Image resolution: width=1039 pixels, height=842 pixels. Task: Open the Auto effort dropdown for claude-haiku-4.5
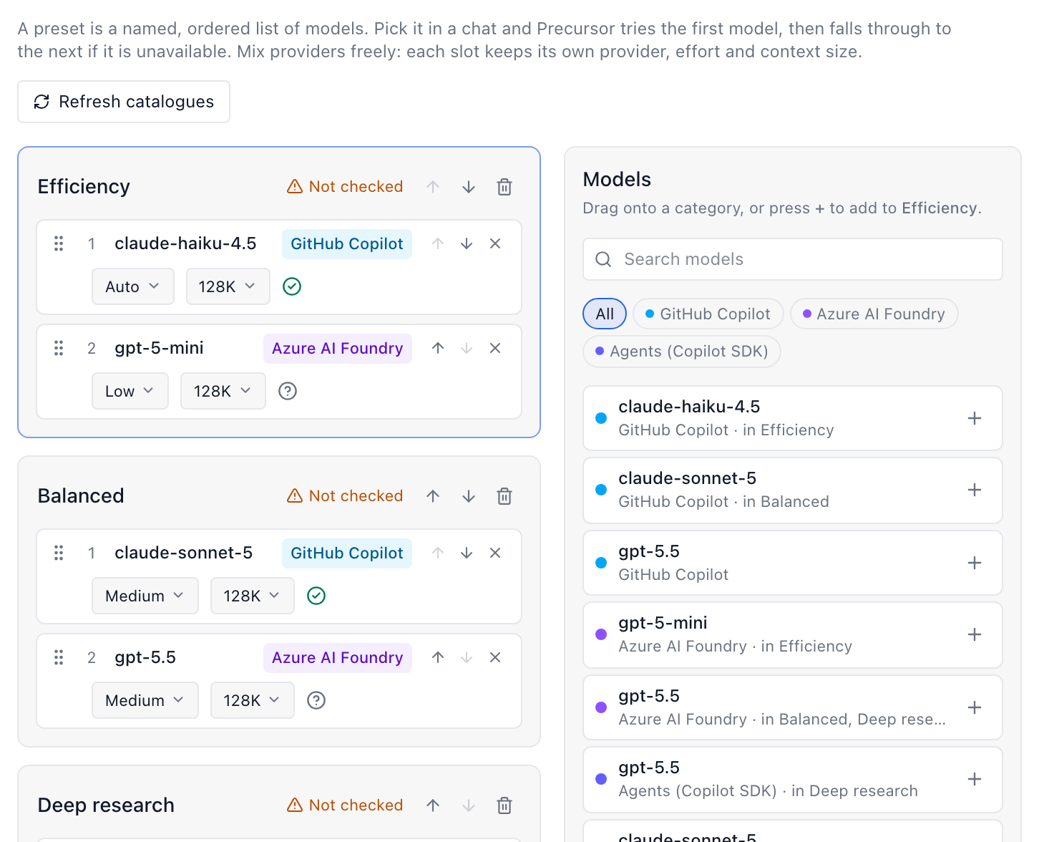coord(133,286)
